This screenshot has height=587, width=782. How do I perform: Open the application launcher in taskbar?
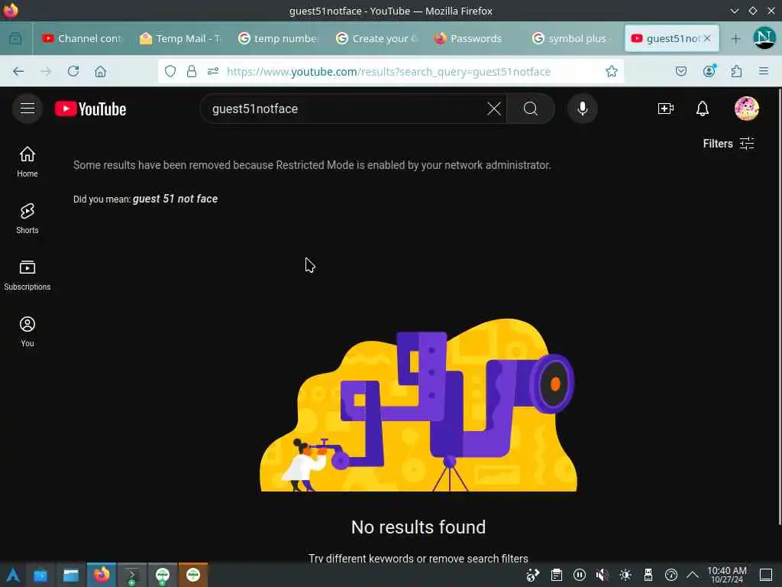[x=13, y=575]
